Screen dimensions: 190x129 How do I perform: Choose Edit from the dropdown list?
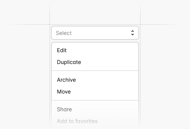(62, 50)
